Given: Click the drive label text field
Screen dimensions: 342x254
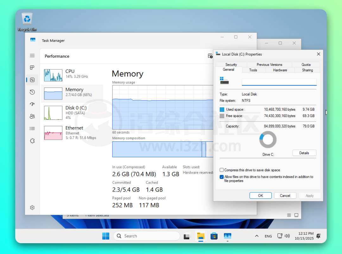Looking at the screenshot, I should (x=279, y=82).
